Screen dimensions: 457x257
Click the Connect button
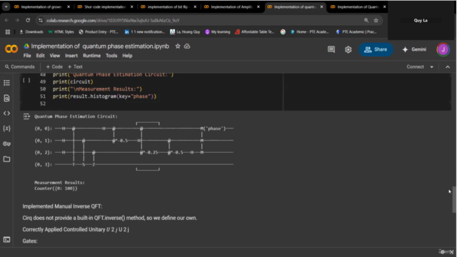pyautogui.click(x=415, y=67)
